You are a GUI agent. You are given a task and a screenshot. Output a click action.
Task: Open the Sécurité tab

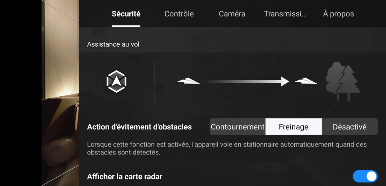(x=126, y=14)
